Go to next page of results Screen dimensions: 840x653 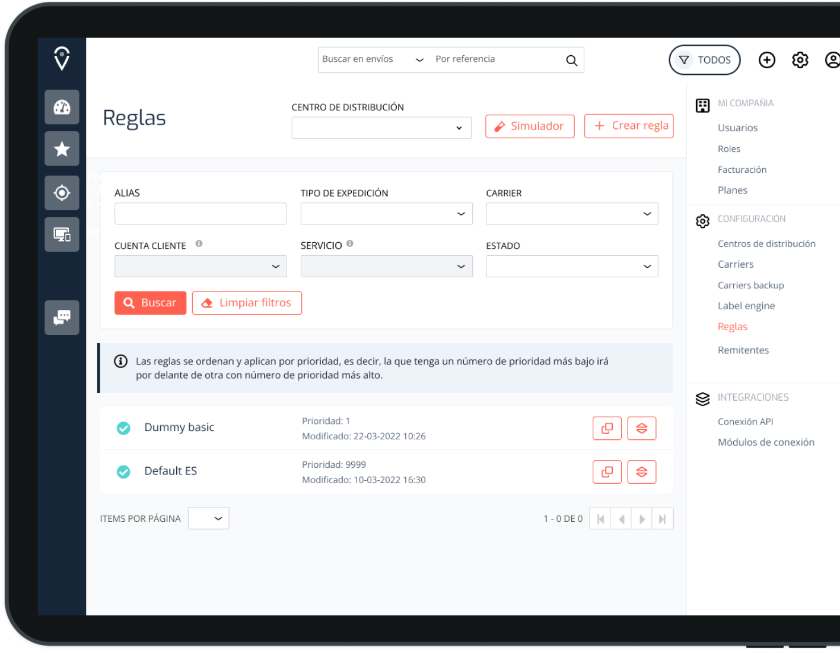tap(642, 519)
